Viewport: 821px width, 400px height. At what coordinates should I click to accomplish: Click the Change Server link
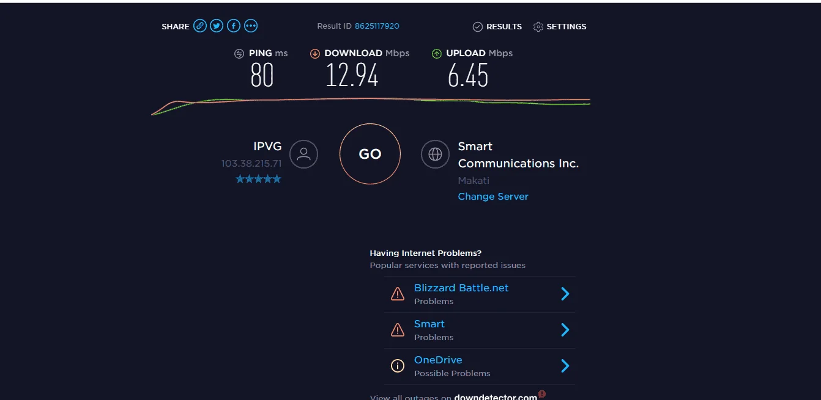(493, 196)
